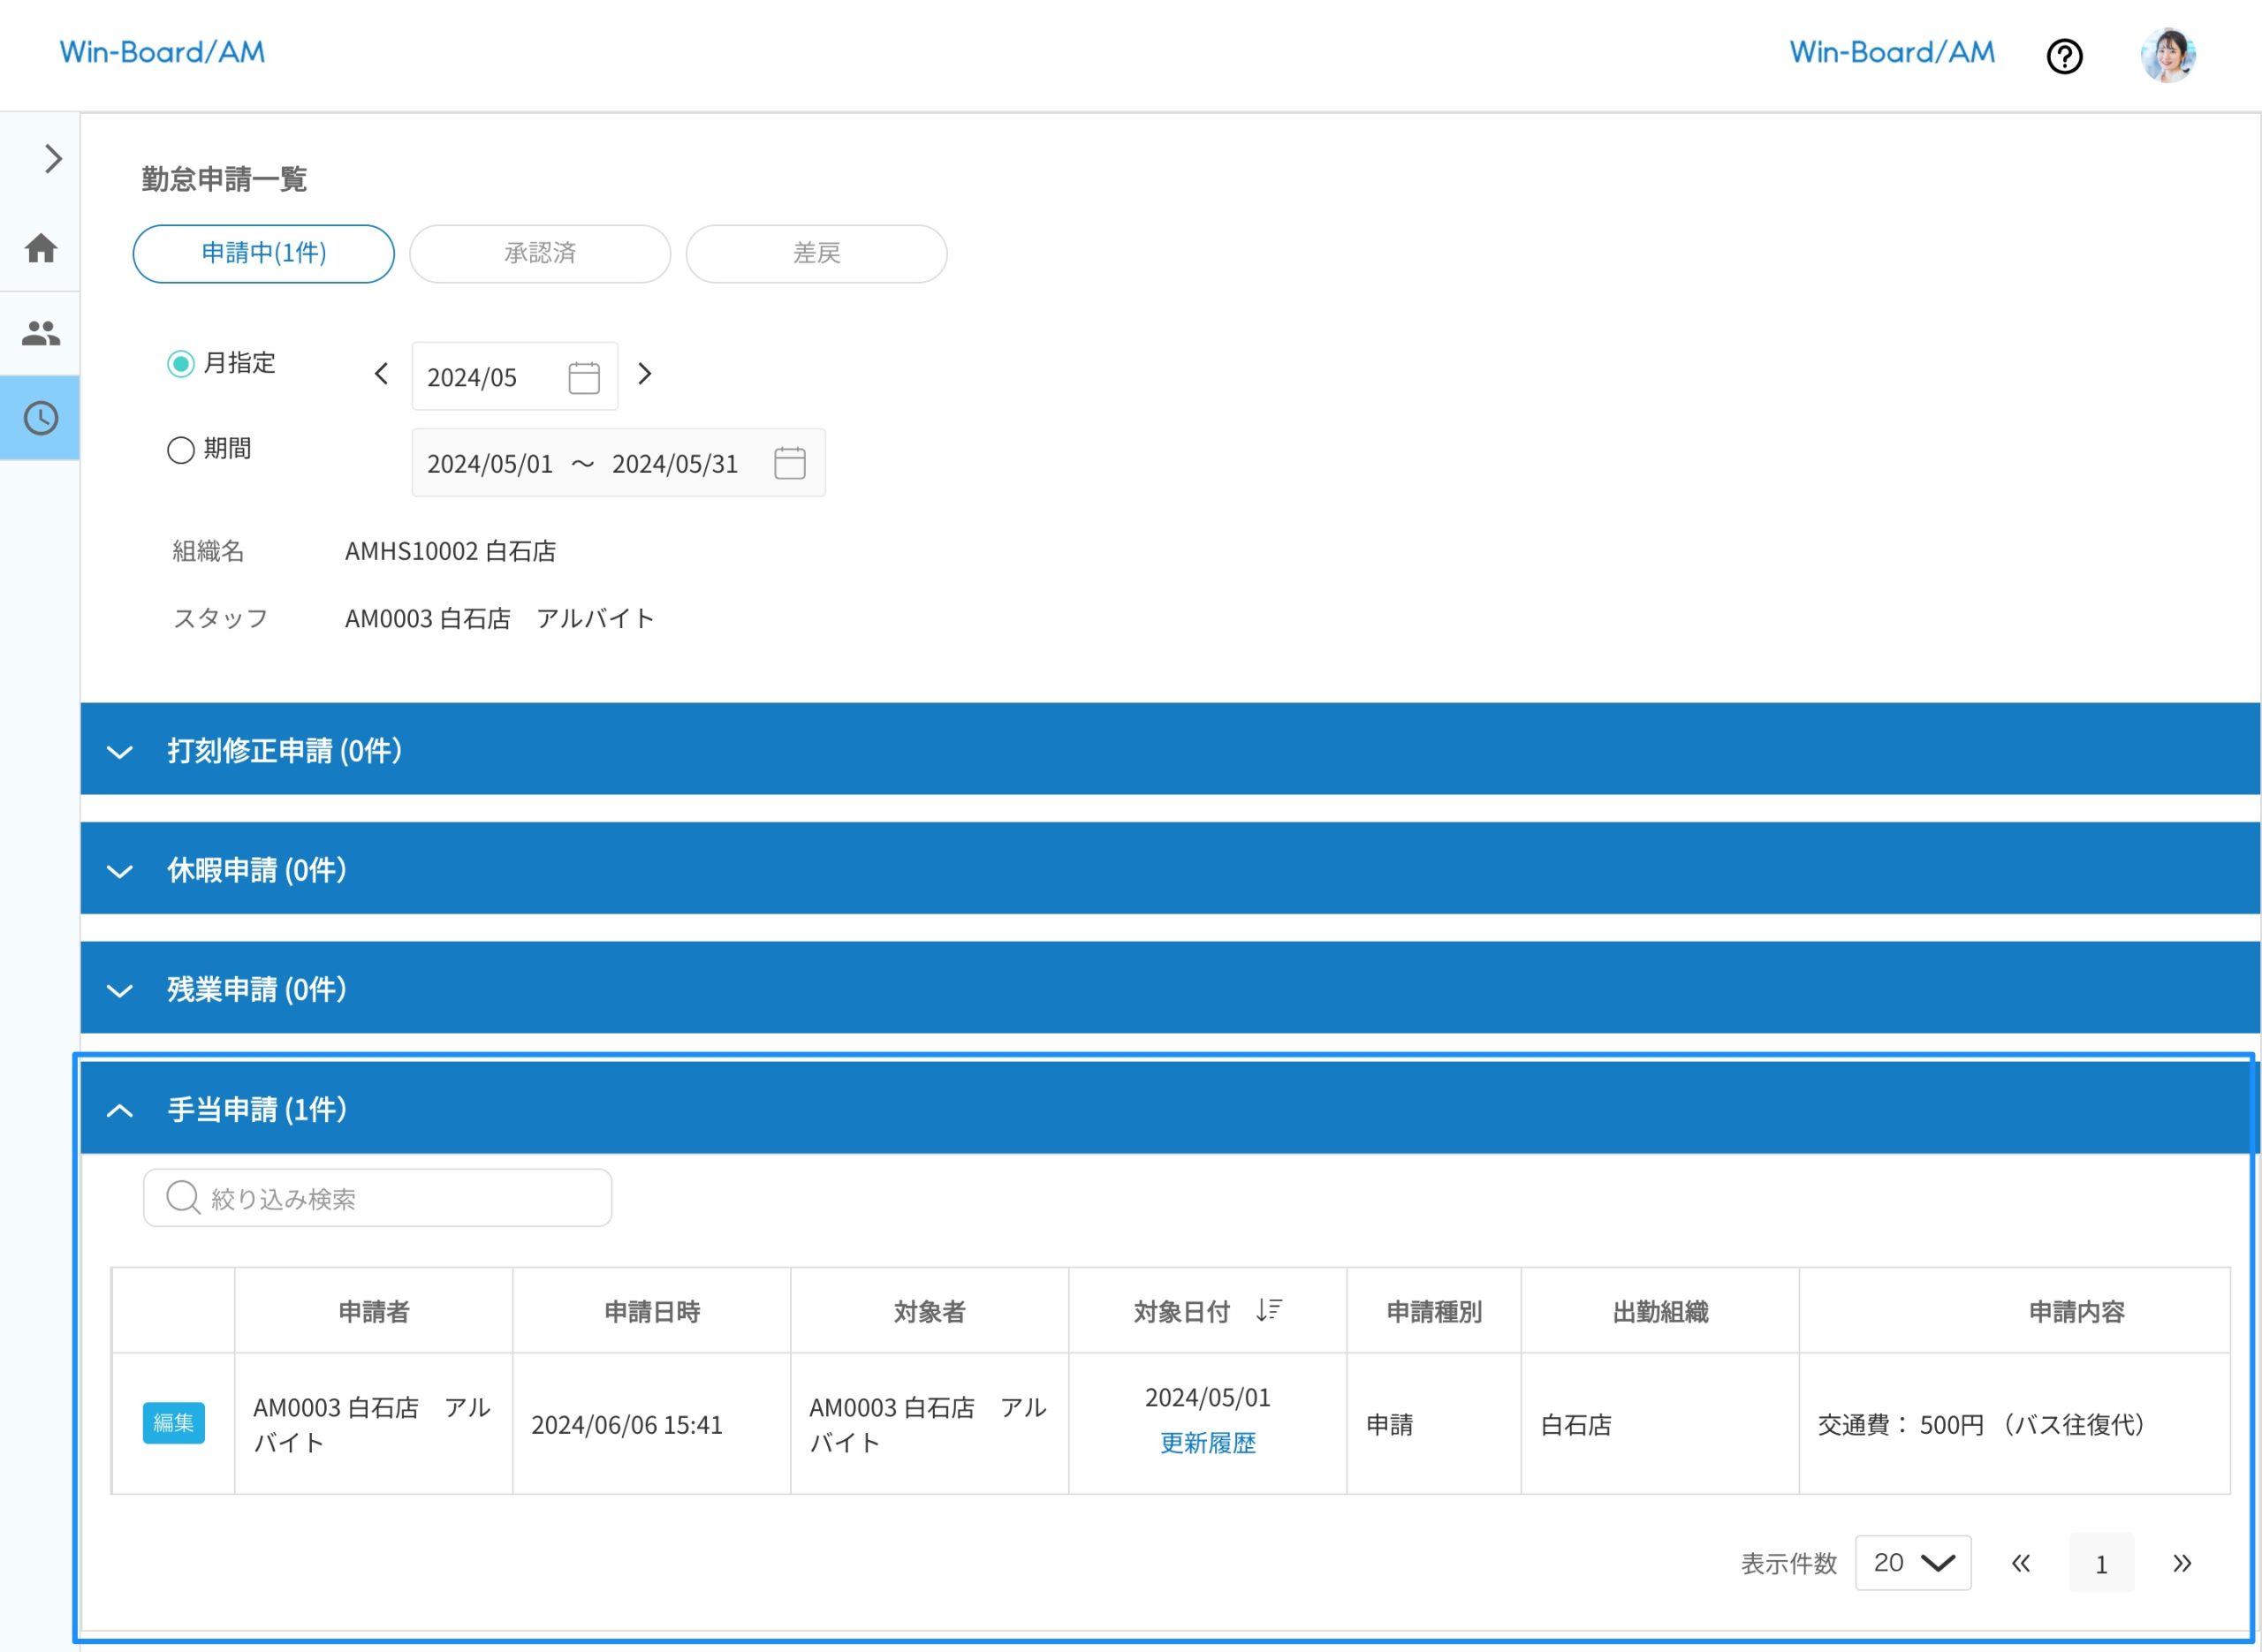
Task: Open calendar icon for period date range
Action: [x=789, y=463]
